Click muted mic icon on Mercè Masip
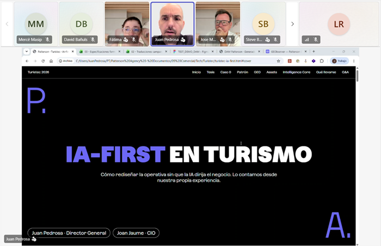The width and height of the screenshot is (381, 246). (48, 39)
